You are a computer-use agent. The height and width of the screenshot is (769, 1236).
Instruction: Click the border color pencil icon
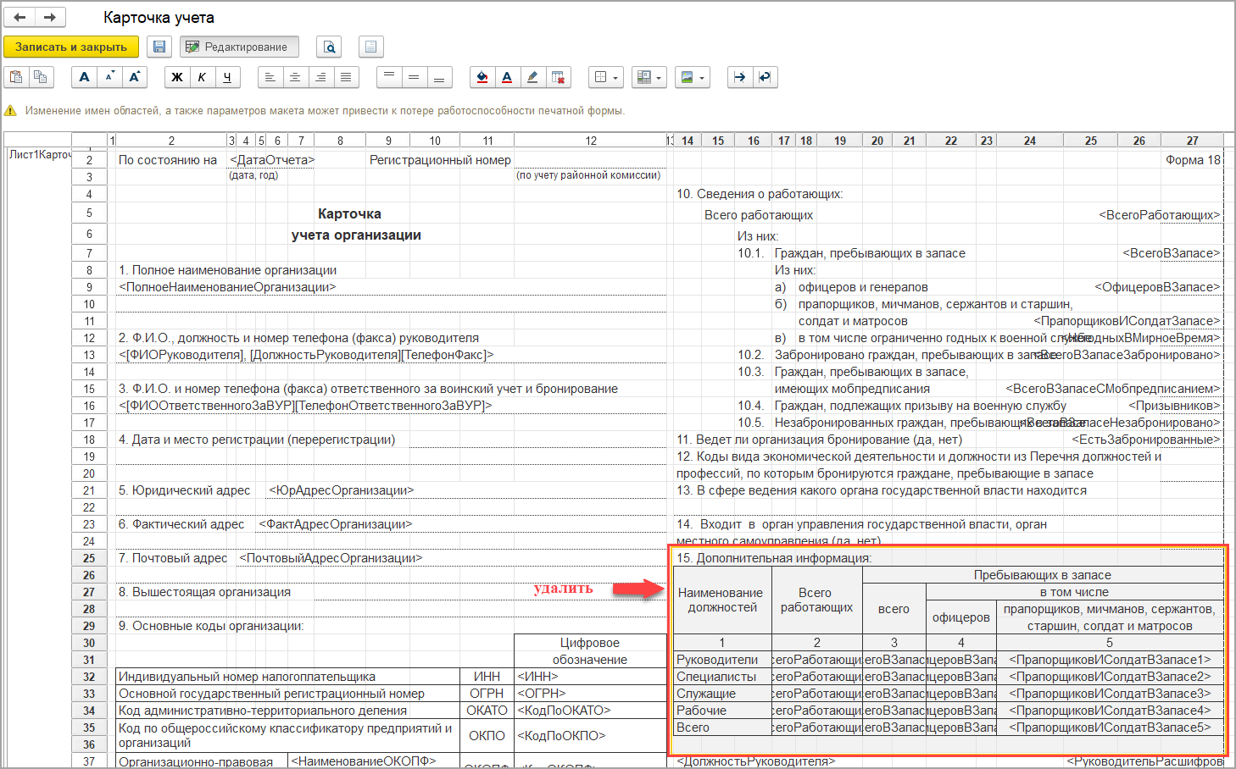[532, 77]
